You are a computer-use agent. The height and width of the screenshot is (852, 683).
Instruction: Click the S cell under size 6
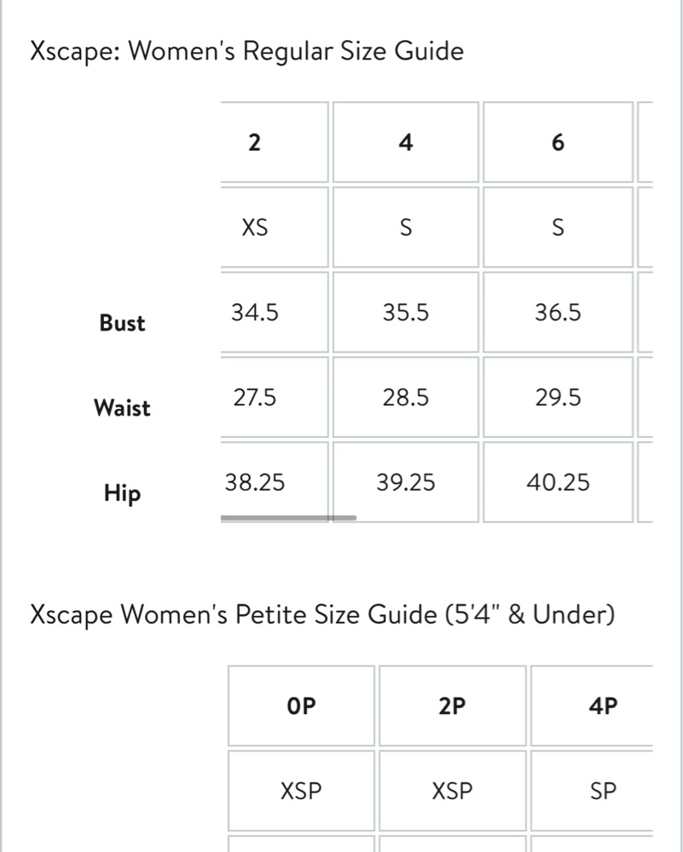click(558, 227)
